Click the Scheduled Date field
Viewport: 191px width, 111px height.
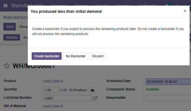coord(168,82)
